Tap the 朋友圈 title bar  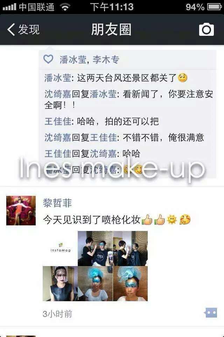click(111, 29)
